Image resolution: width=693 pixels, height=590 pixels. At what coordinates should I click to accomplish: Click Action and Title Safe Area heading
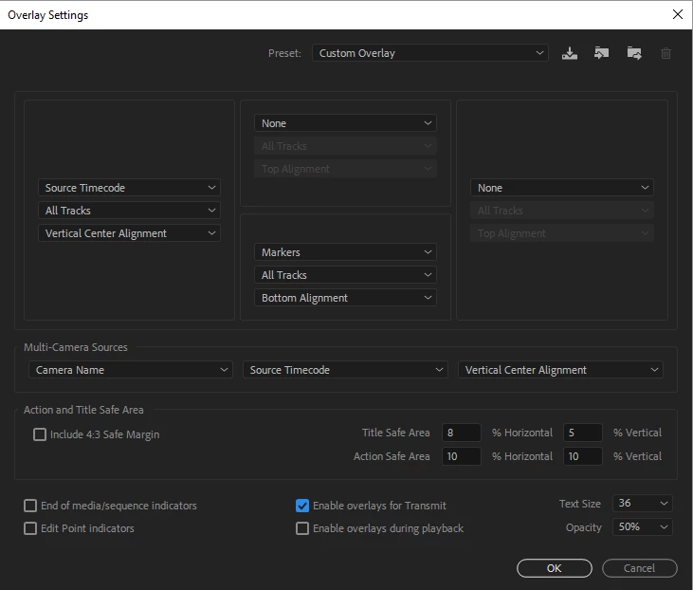click(x=83, y=410)
